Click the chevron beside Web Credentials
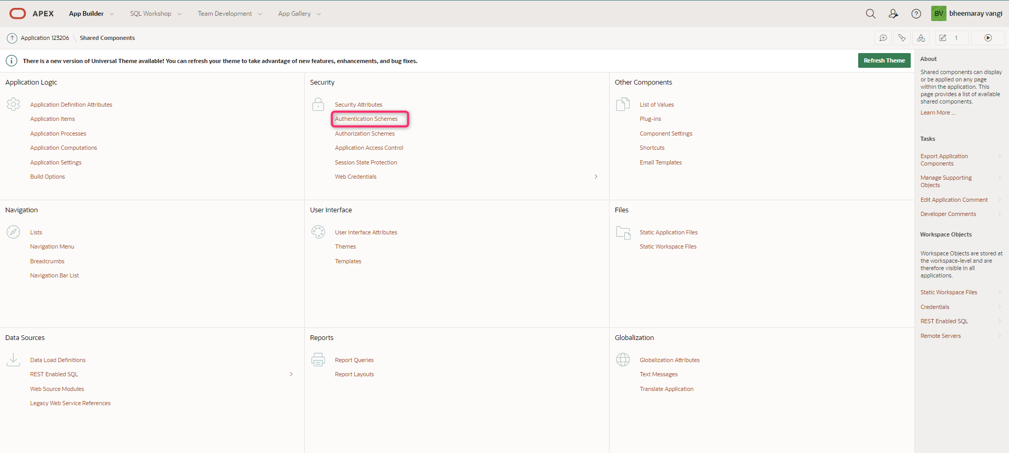The image size is (1009, 453). pos(596,177)
